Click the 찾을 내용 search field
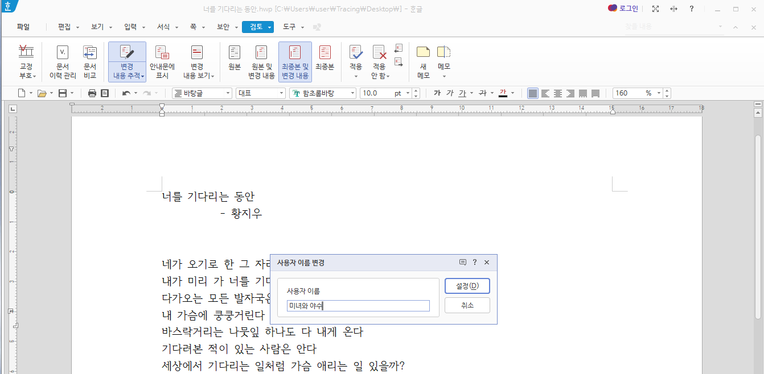 pyautogui.click(x=675, y=27)
